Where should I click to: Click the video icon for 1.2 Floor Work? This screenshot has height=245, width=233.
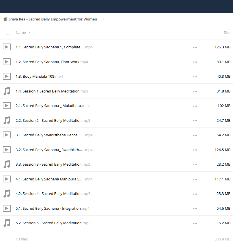(7, 62)
